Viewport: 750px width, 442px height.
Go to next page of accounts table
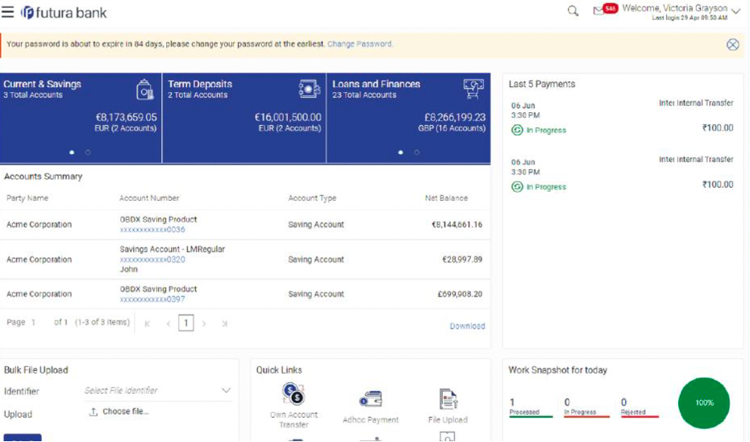point(204,323)
